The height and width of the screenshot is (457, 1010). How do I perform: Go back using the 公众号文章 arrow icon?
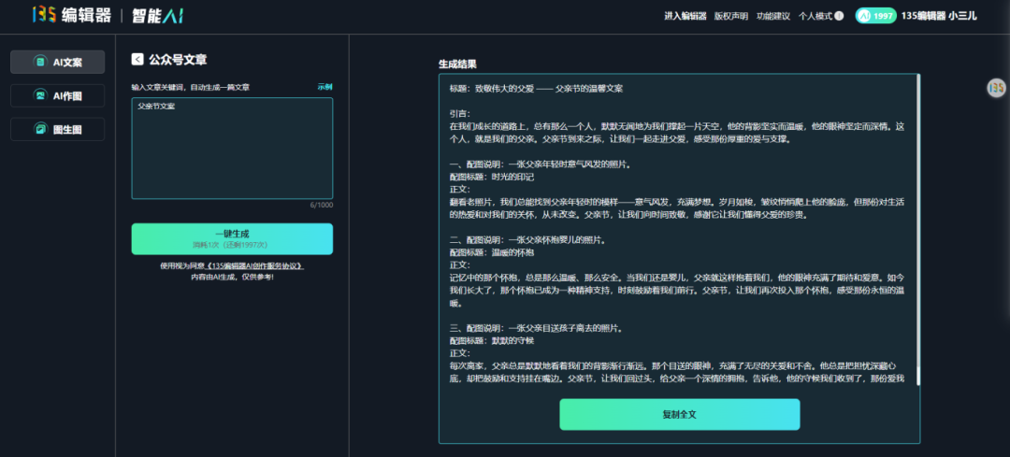click(x=137, y=59)
